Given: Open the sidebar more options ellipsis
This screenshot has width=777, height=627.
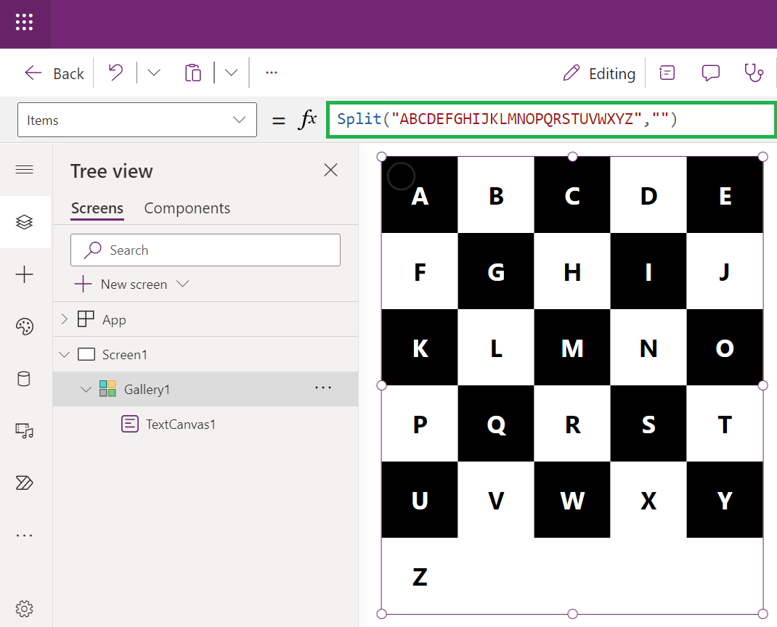Looking at the screenshot, I should click(x=24, y=536).
